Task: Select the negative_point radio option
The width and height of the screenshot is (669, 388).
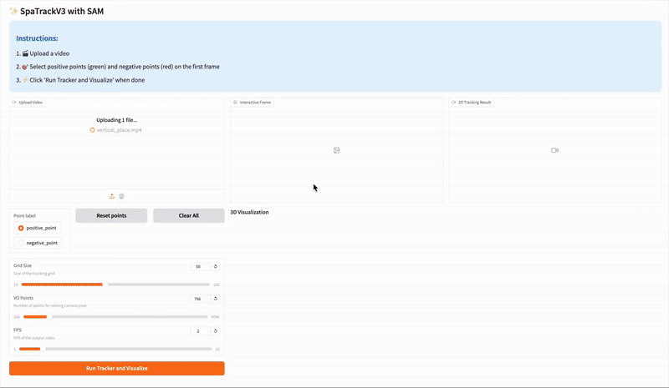Action: (21, 243)
